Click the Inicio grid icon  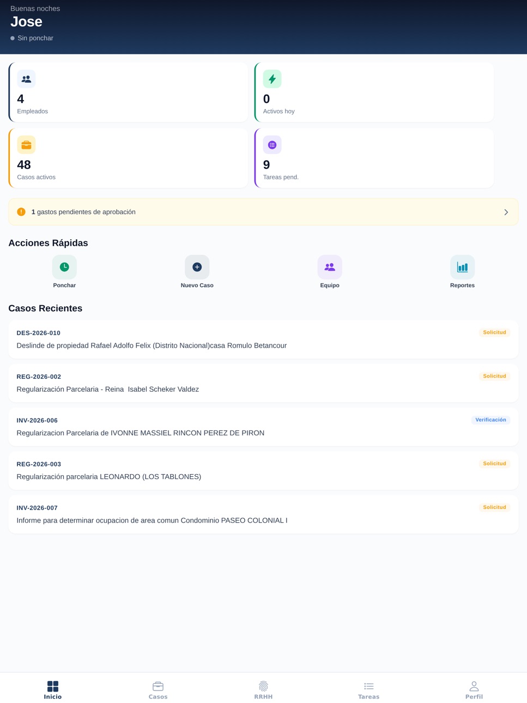[53, 686]
